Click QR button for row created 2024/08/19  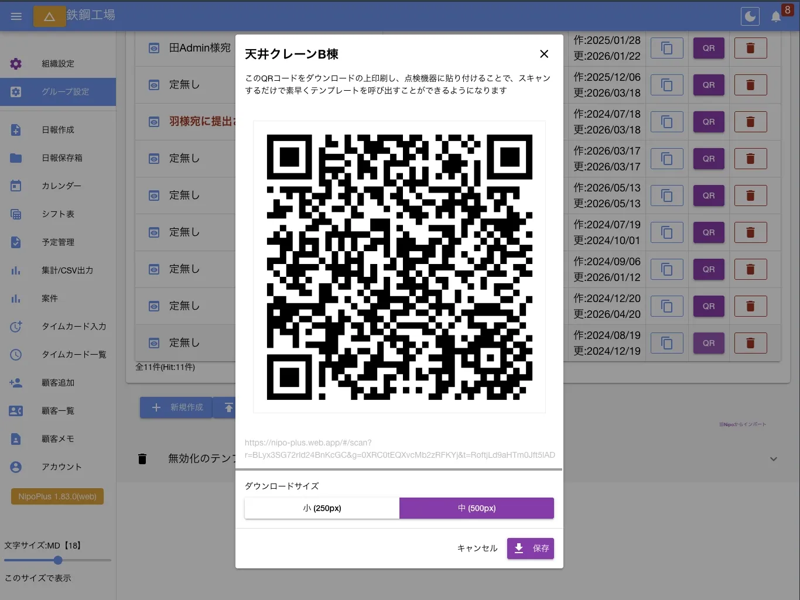(709, 343)
